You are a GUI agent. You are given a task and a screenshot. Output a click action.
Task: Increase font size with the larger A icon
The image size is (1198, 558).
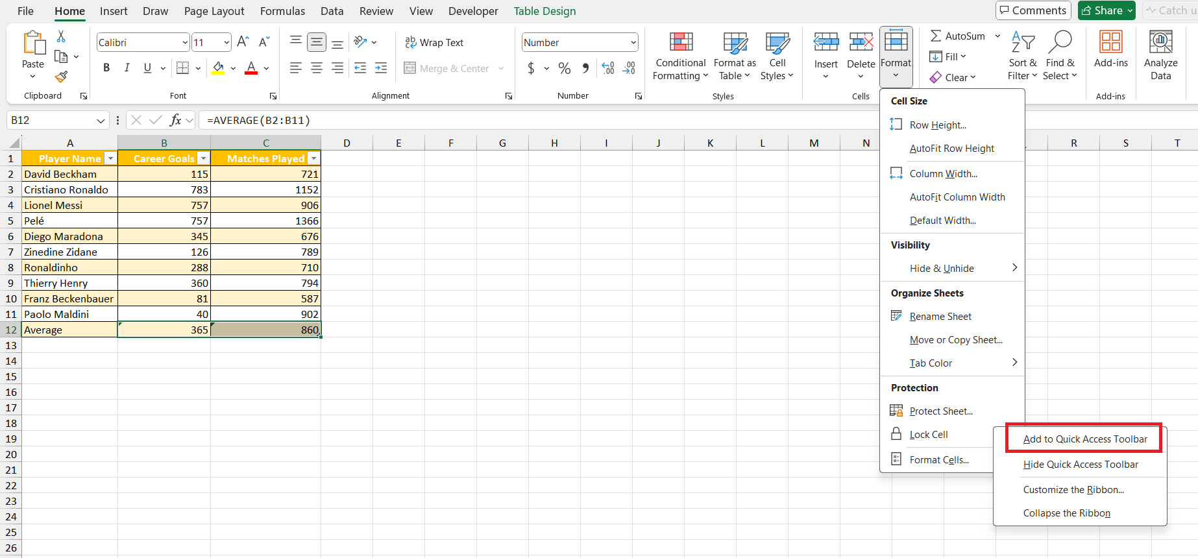(243, 42)
